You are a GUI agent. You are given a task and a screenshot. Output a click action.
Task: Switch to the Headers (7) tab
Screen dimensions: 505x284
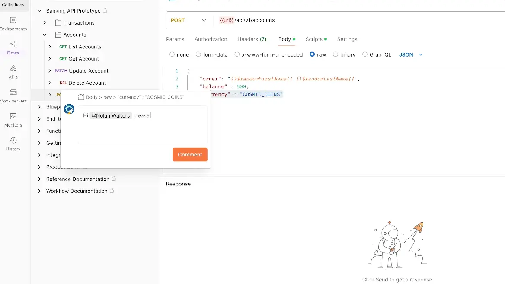pos(252,39)
